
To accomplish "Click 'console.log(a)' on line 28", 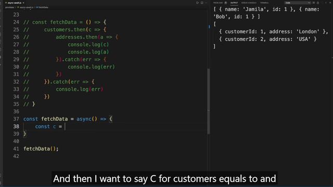I will coord(88,52).
